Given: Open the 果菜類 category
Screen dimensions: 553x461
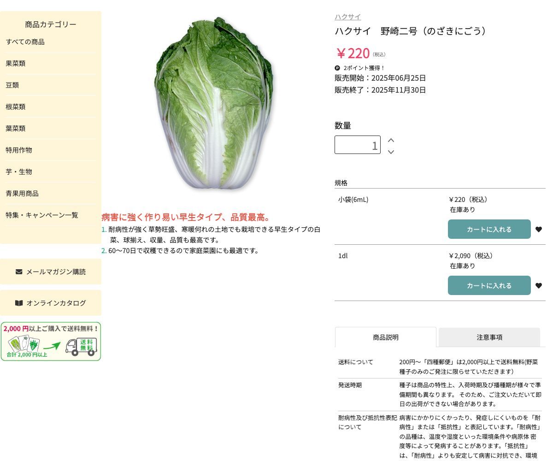Looking at the screenshot, I should pyautogui.click(x=16, y=64).
